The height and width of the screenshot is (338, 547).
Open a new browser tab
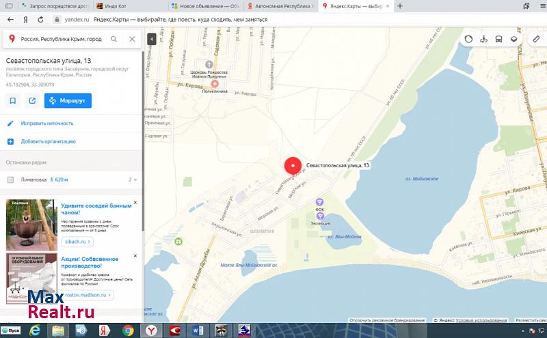coord(400,6)
